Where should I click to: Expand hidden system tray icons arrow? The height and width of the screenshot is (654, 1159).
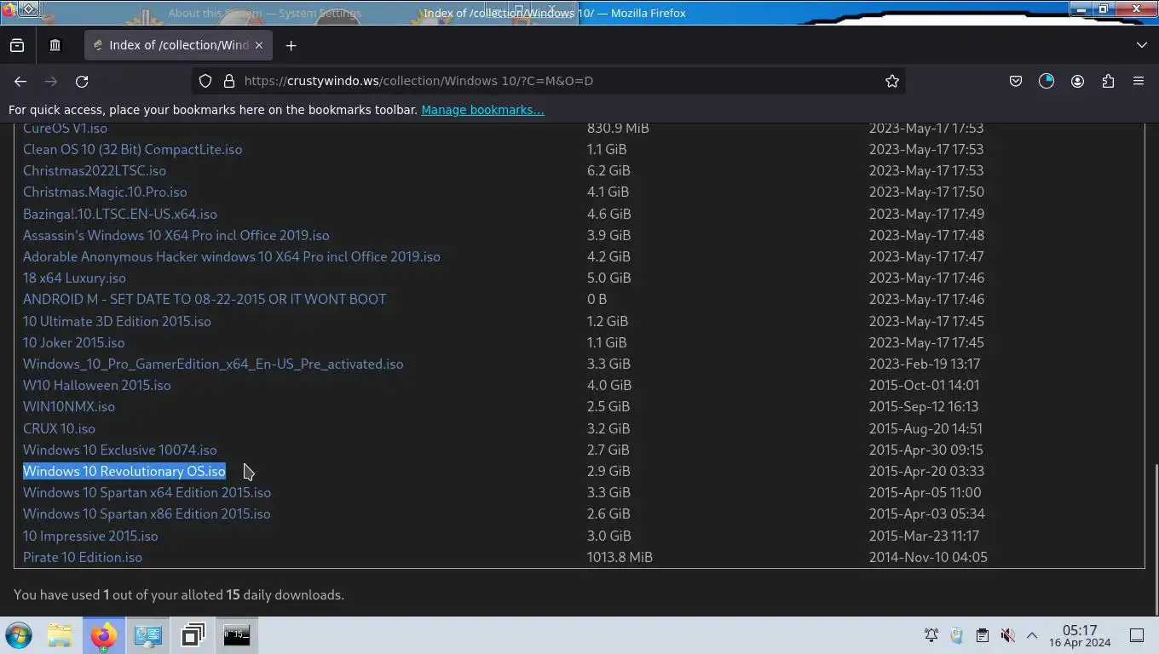(1031, 635)
